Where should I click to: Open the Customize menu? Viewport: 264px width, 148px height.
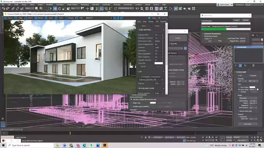106,5
